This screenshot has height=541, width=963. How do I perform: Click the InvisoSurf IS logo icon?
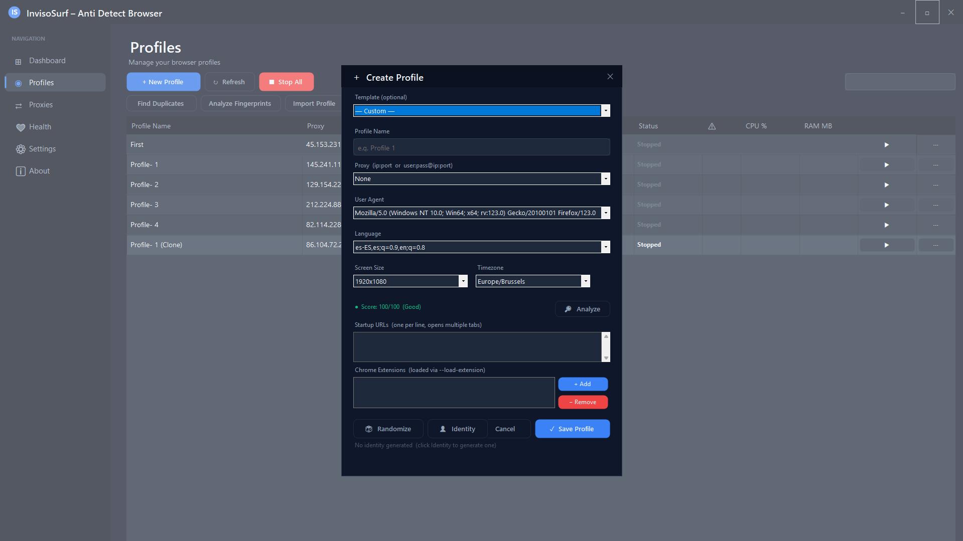coord(14,13)
